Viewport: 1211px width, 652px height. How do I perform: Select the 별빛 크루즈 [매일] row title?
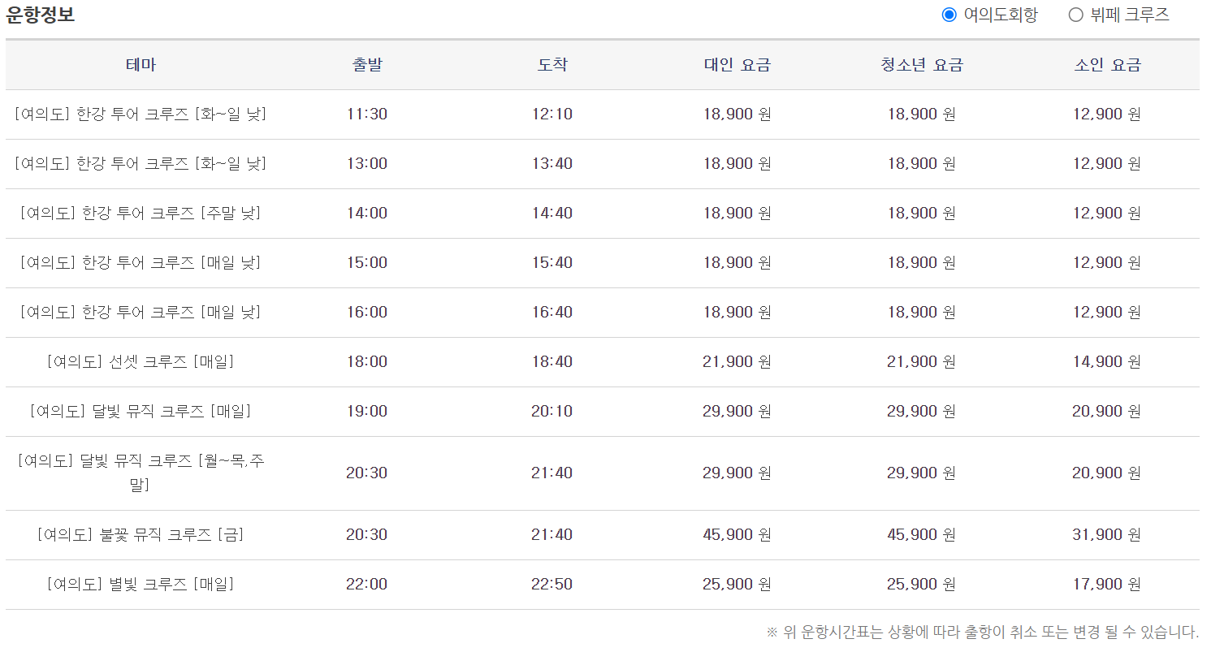tap(141, 584)
